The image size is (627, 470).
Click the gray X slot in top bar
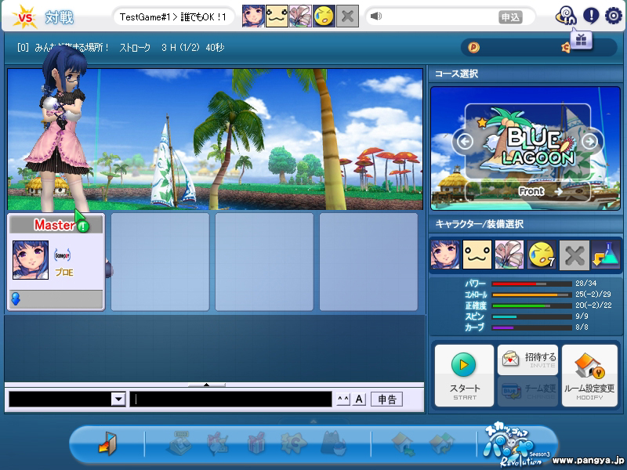[x=347, y=16]
